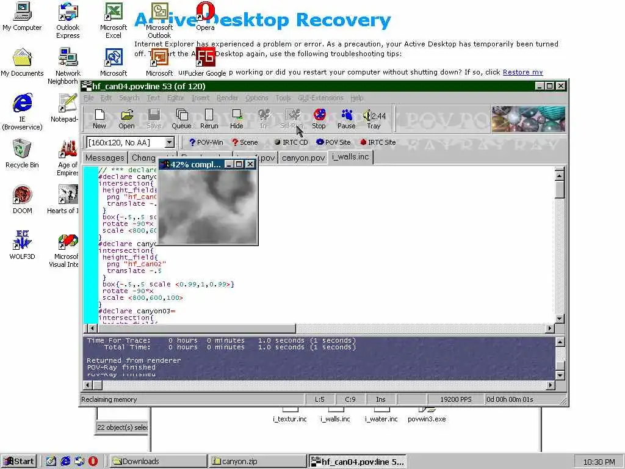Click the Ini toolbar icon
The image size is (625, 469).
click(x=264, y=119)
